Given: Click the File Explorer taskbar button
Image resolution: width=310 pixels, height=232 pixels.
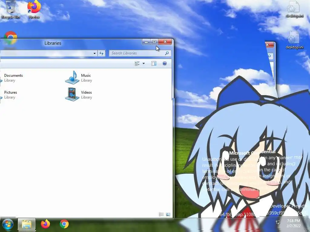Looking at the screenshot, I should coord(27,224).
